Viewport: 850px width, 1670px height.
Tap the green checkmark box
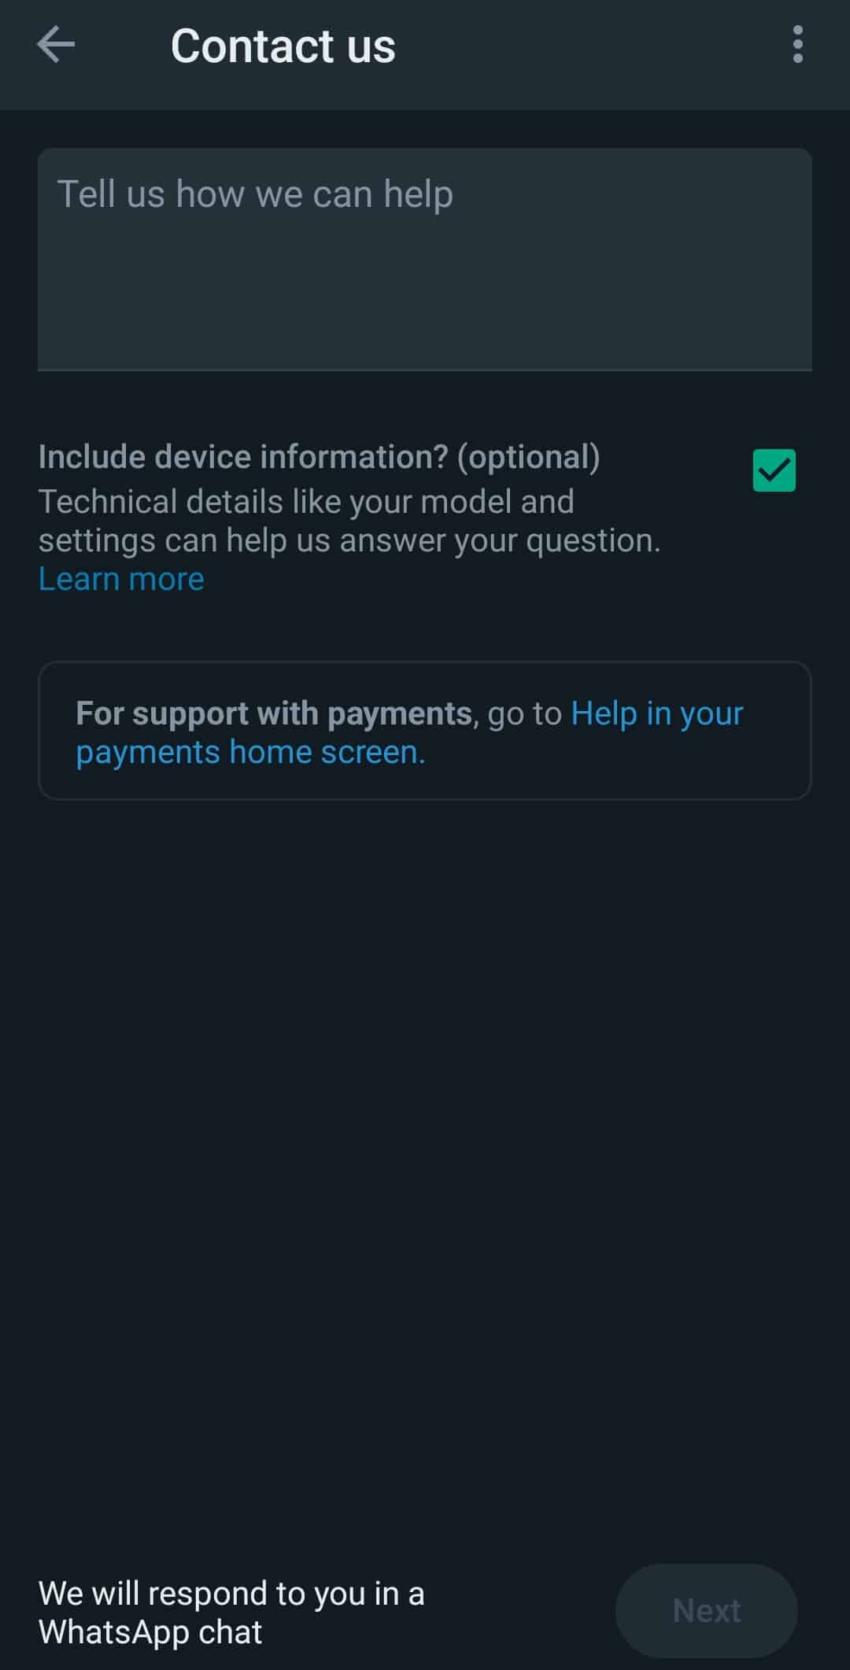(774, 470)
